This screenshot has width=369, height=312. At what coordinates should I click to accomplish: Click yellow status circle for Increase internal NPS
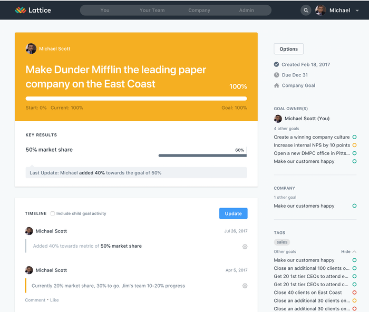[354, 145]
